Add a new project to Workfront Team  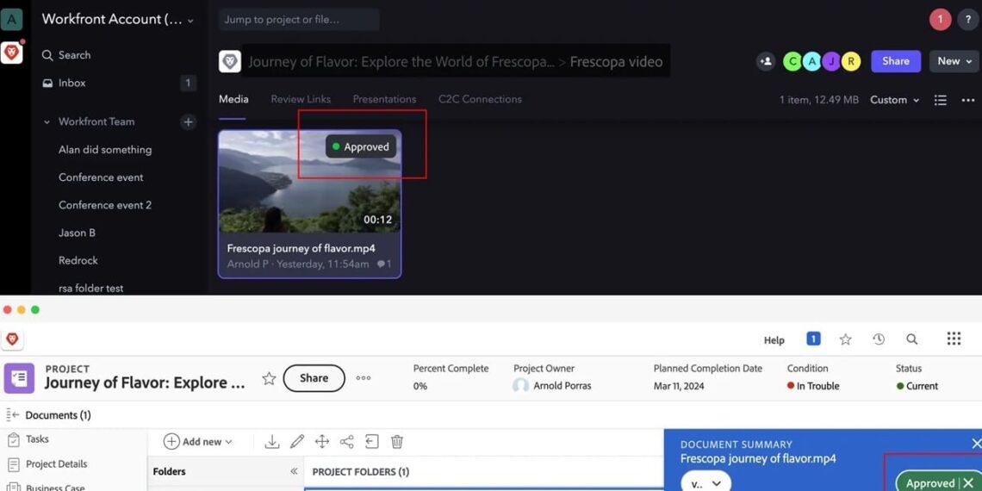click(189, 122)
